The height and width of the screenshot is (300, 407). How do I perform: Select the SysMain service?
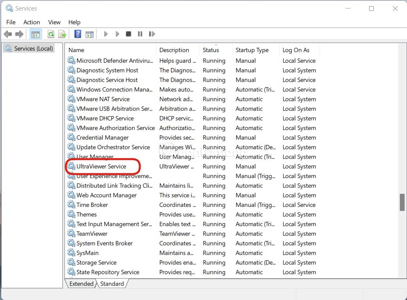coord(192,253)
